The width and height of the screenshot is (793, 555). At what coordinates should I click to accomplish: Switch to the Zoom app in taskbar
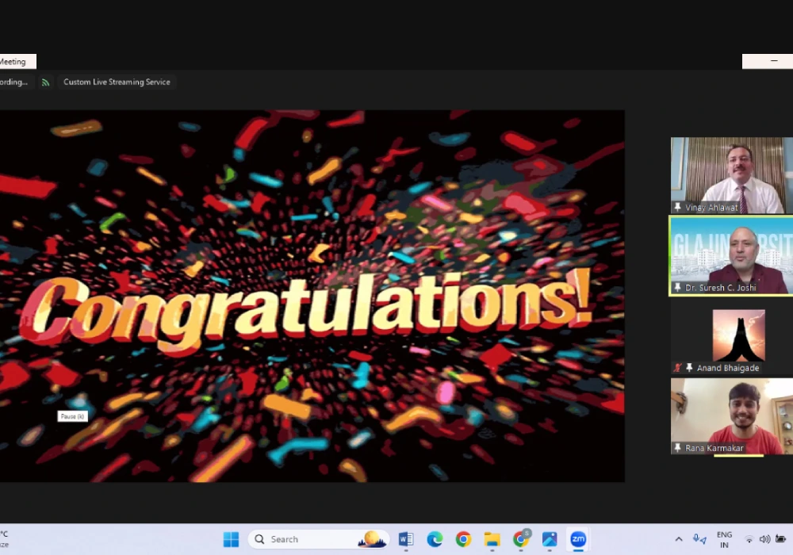click(x=578, y=539)
